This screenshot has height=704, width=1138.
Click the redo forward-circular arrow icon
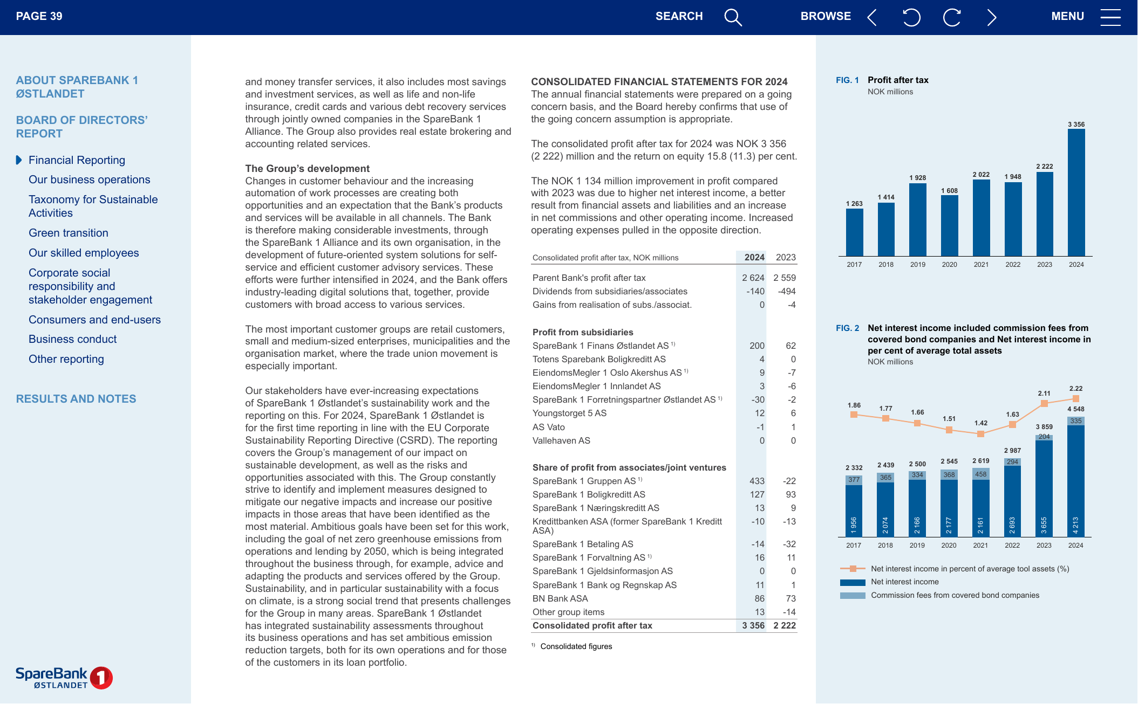[952, 17]
